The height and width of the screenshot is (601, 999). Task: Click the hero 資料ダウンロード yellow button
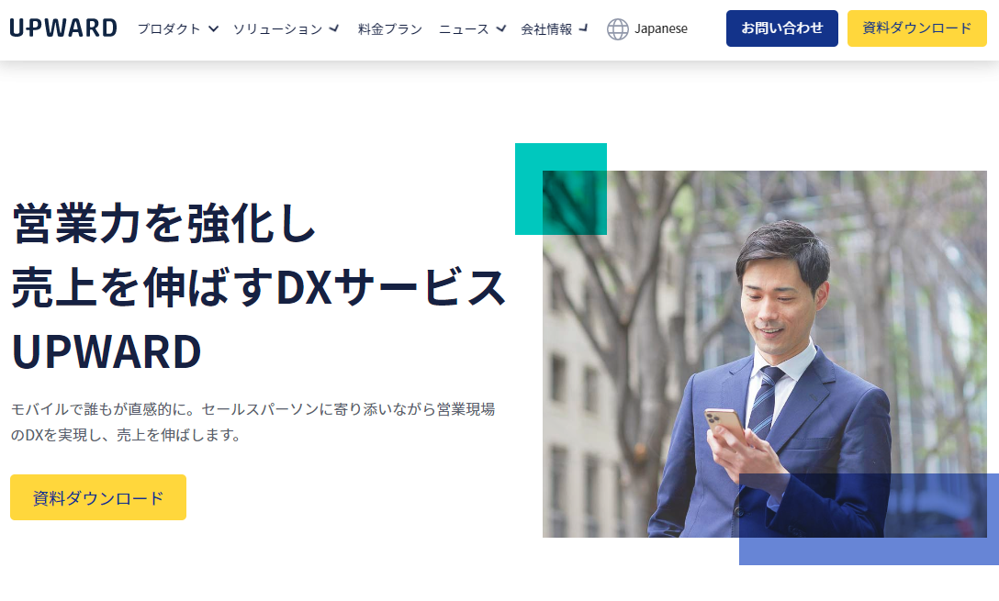[x=98, y=497]
